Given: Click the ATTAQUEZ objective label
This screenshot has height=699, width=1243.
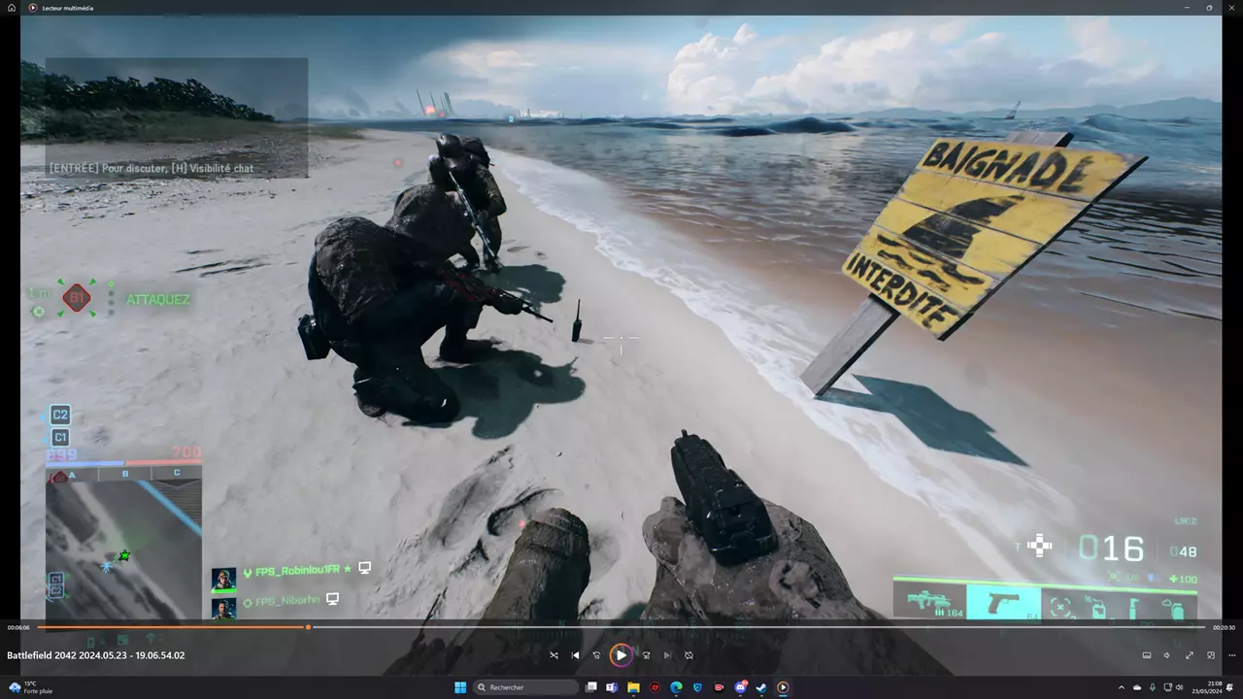Looking at the screenshot, I should click(x=158, y=299).
